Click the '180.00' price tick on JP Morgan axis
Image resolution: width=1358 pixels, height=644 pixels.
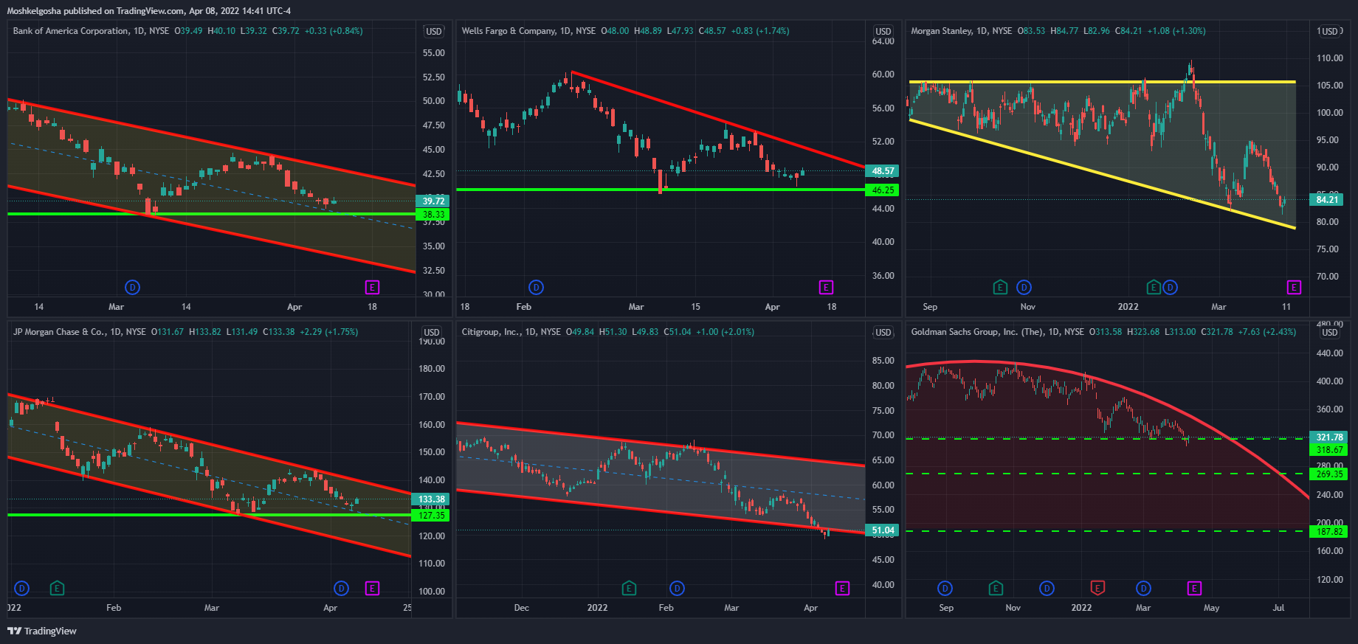[432, 369]
